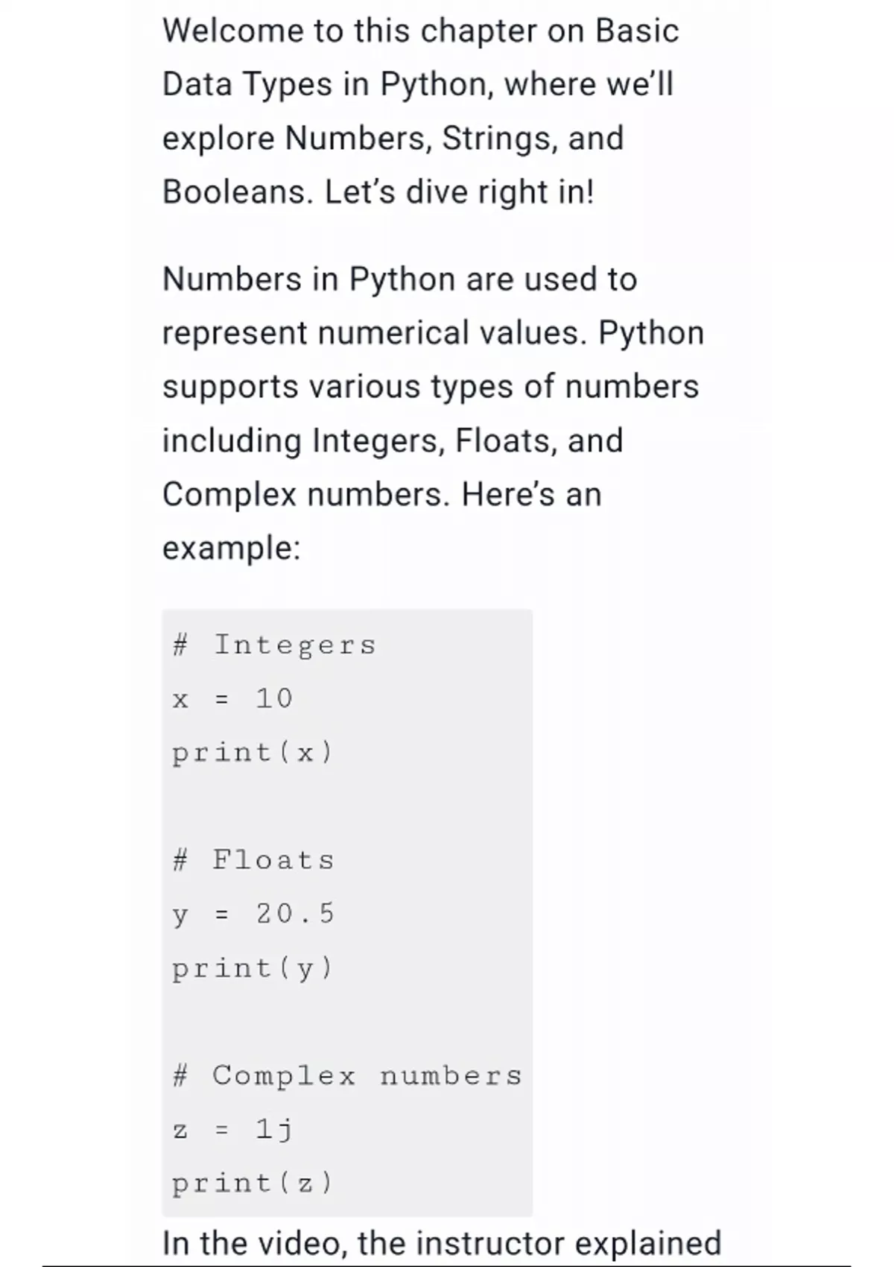This screenshot has width=894, height=1267.
Task: Click "represent numerical values" text line
Action: 432,333
